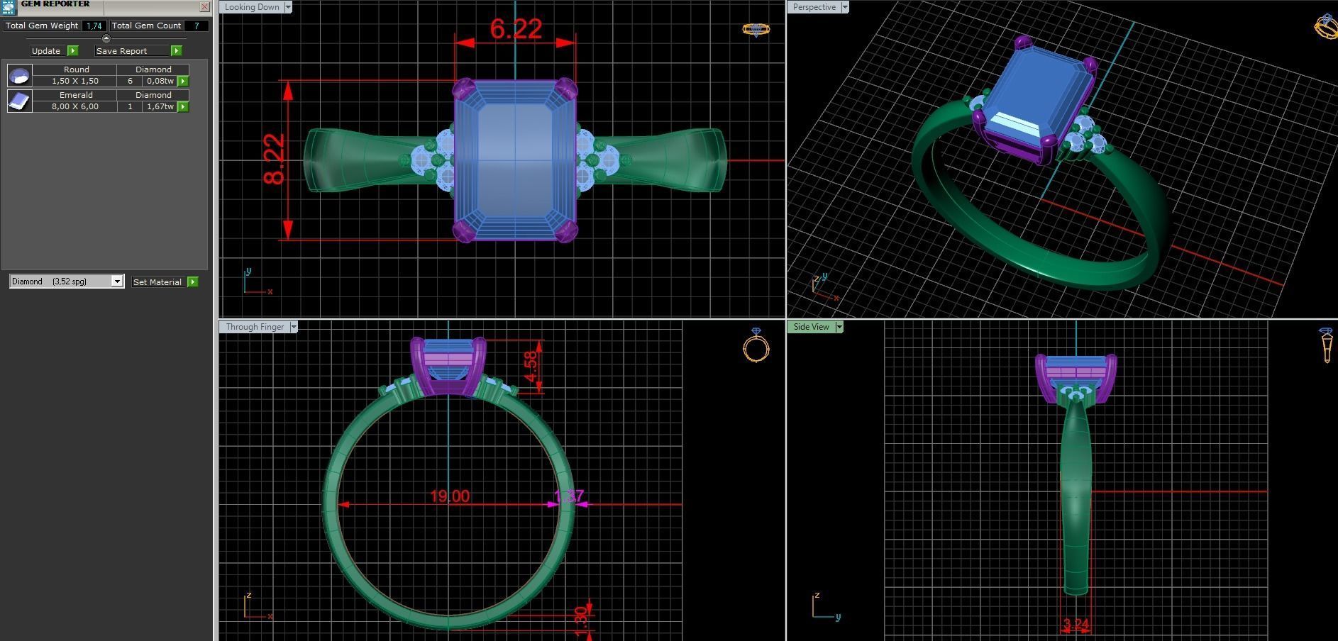Click the 1,50 X 1,50 size cell
The width and height of the screenshot is (1338, 641).
pyautogui.click(x=75, y=82)
